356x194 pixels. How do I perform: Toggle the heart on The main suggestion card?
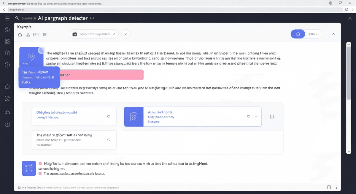point(109,140)
